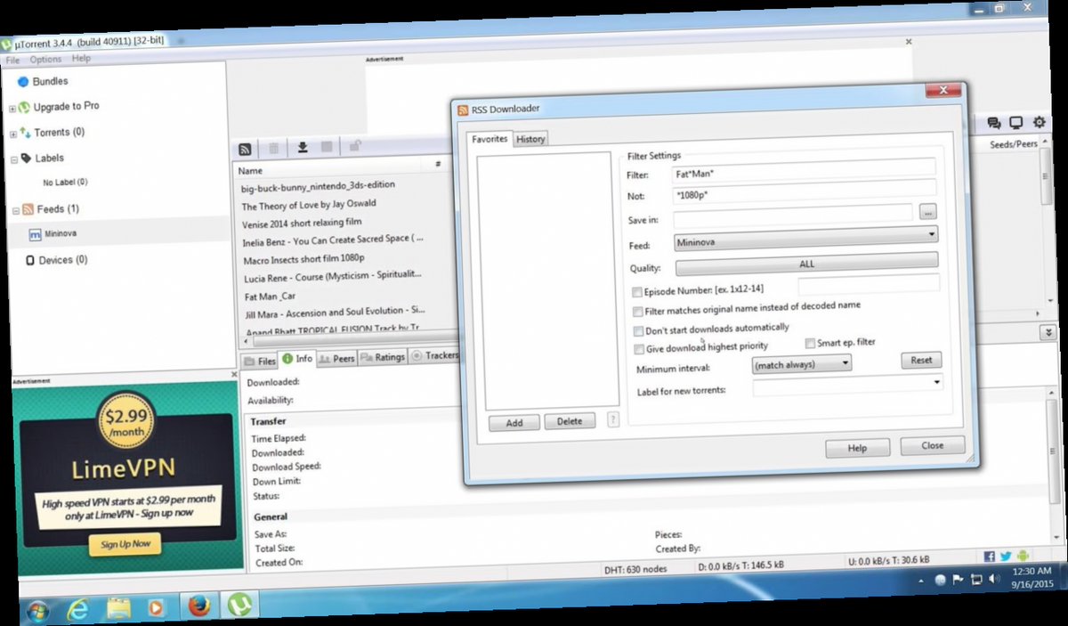
Task: Check Don't start downloads automatically
Action: click(x=637, y=330)
